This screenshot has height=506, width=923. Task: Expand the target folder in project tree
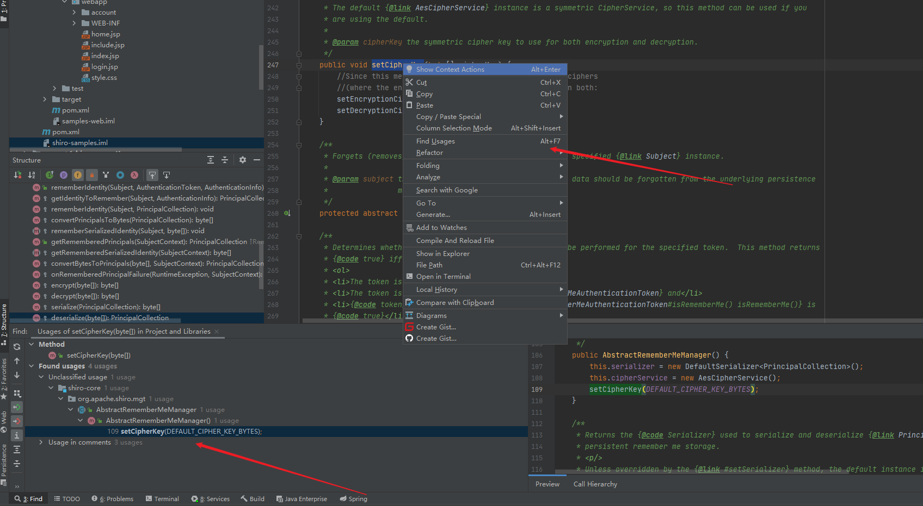(x=45, y=99)
